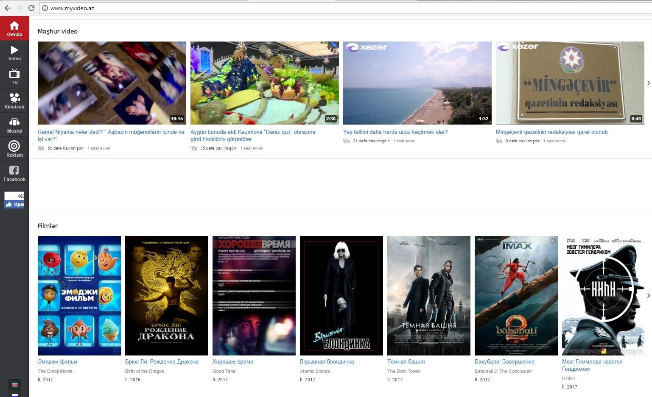The width and height of the screenshot is (652, 397).
Task: Click the 'Хорошее время' title link
Action: pyautogui.click(x=233, y=361)
